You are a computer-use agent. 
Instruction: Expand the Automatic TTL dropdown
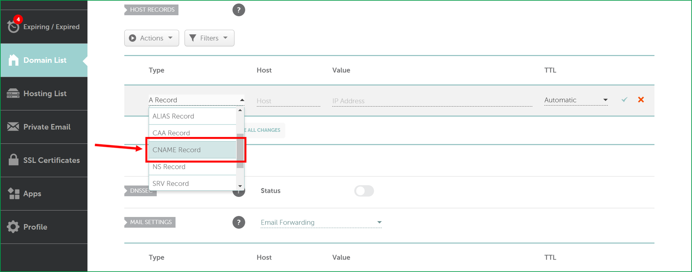(576, 100)
